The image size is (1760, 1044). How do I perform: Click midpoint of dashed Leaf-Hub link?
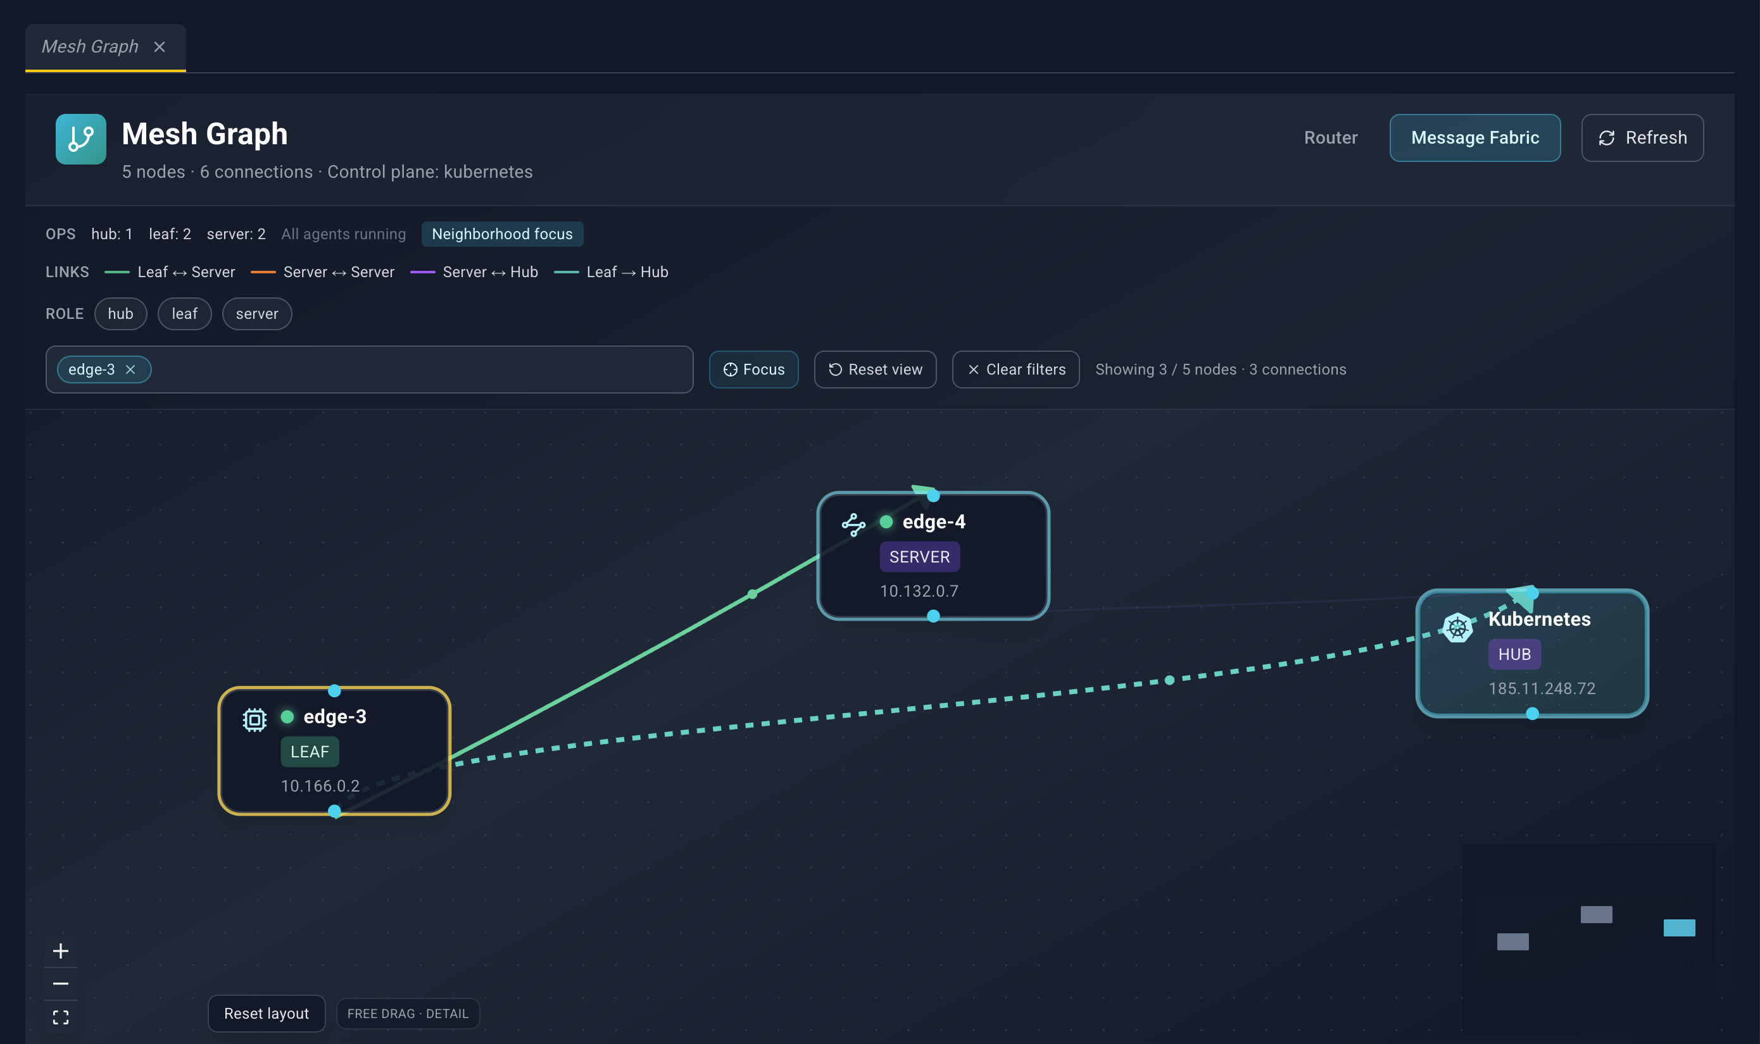coord(1169,680)
